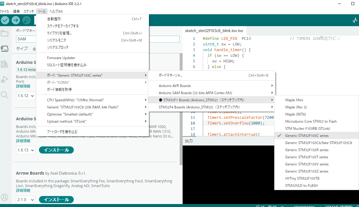
Task: Select STM32VLD to FLASH board
Action: (316, 186)
